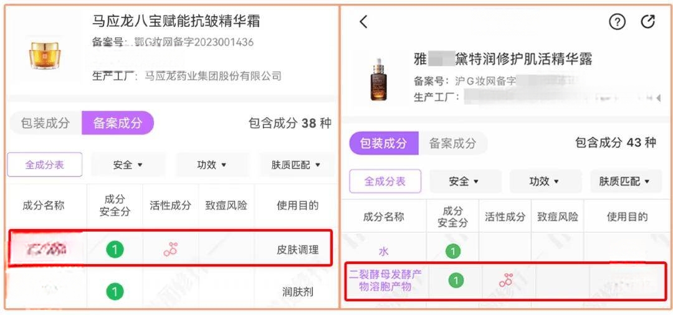Select 备案成分 tab in left panel
The height and width of the screenshot is (315, 673).
coord(118,123)
